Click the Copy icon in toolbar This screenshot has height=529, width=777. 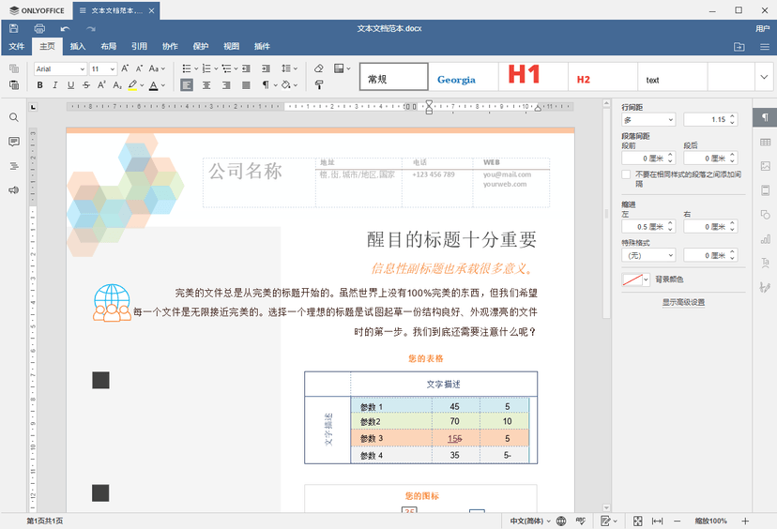(x=14, y=68)
